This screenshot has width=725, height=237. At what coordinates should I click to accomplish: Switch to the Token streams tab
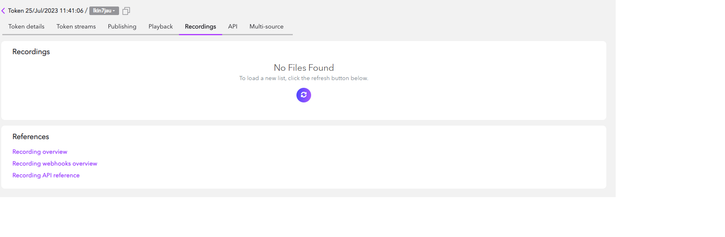tap(76, 26)
